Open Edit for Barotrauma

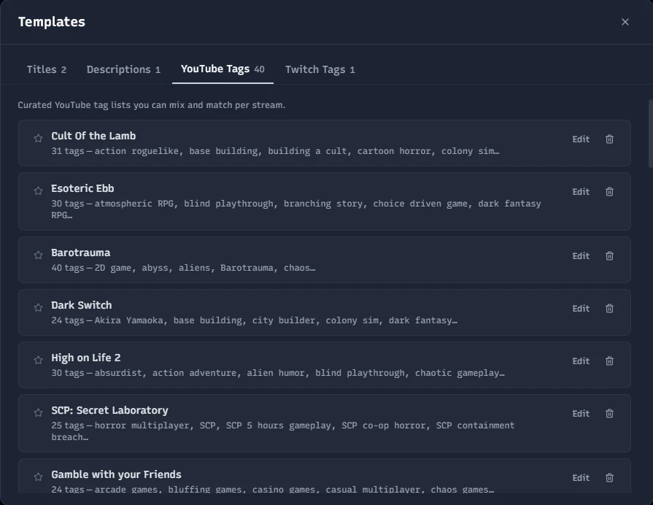pos(581,256)
